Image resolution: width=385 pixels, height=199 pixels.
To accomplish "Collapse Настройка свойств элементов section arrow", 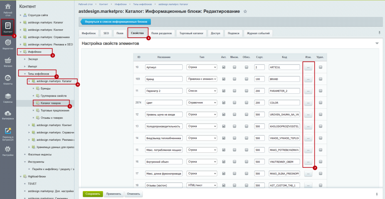I will point(377,44).
